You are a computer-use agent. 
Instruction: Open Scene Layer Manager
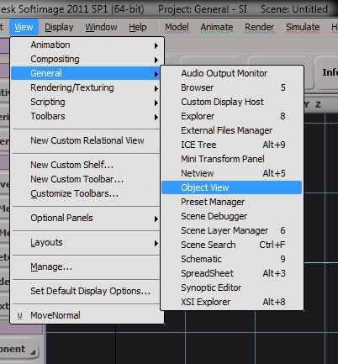tap(232, 230)
